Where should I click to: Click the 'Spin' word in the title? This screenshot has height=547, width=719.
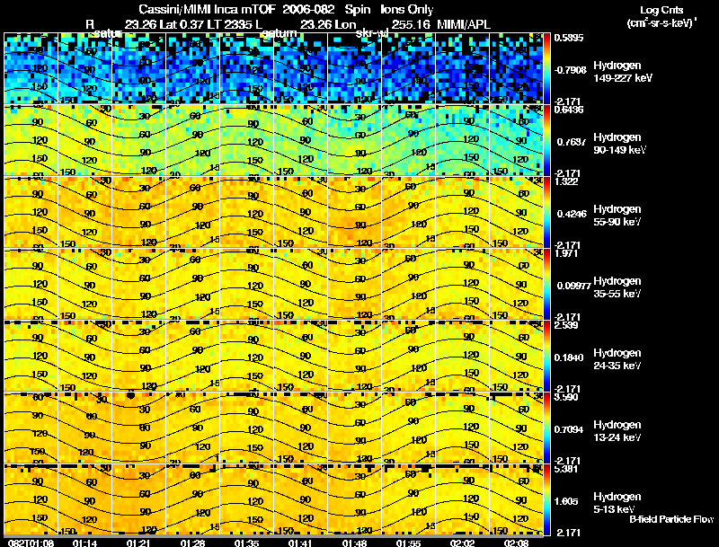point(357,10)
